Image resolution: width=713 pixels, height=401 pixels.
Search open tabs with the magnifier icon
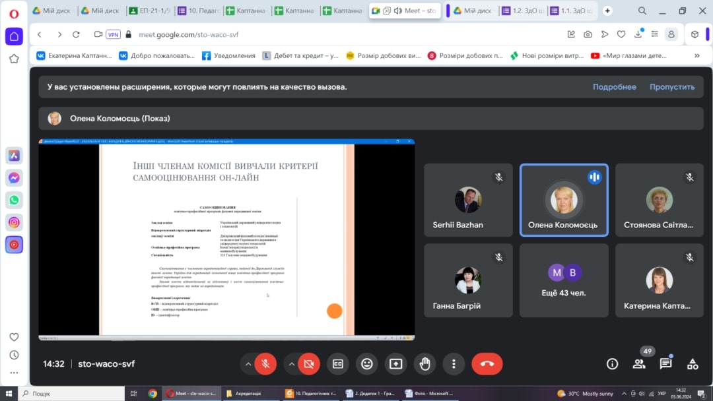[x=642, y=11]
